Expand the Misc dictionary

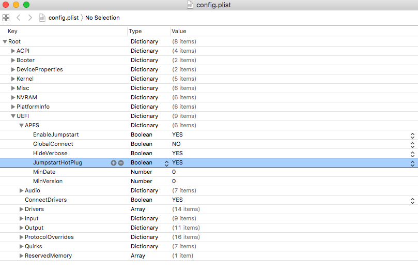tap(13, 88)
